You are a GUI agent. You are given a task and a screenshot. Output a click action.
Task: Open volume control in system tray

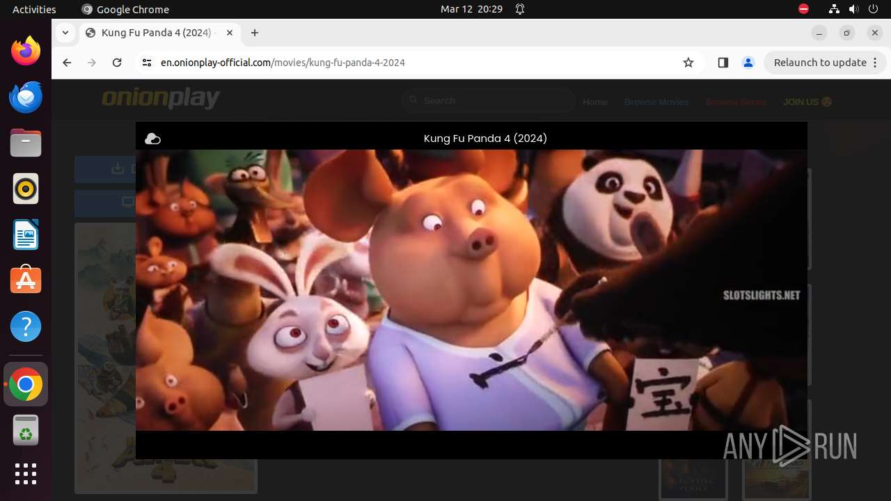click(x=853, y=9)
